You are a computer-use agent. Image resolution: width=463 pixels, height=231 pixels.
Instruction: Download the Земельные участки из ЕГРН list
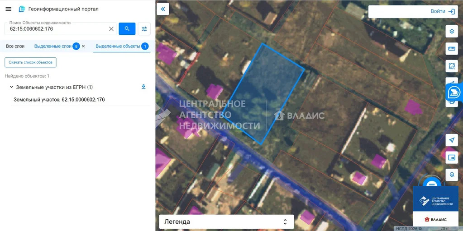(x=143, y=87)
